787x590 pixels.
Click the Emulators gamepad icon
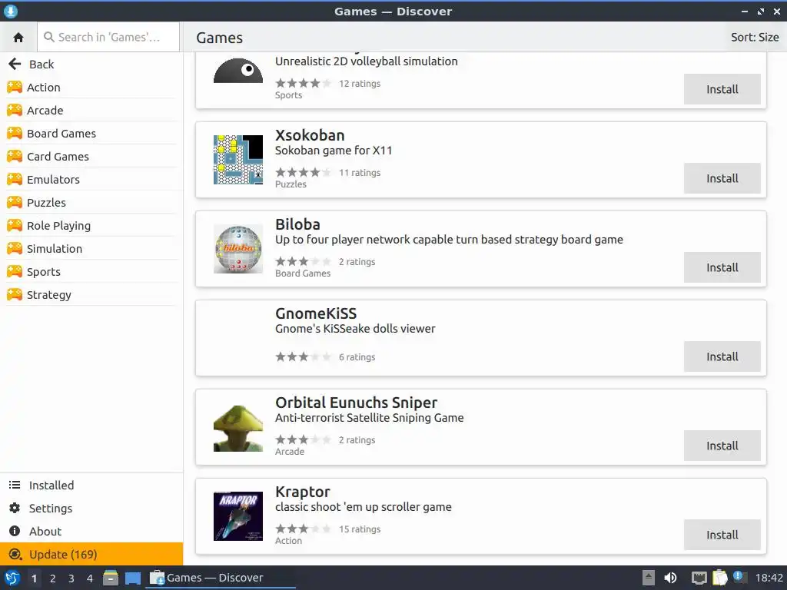15,179
